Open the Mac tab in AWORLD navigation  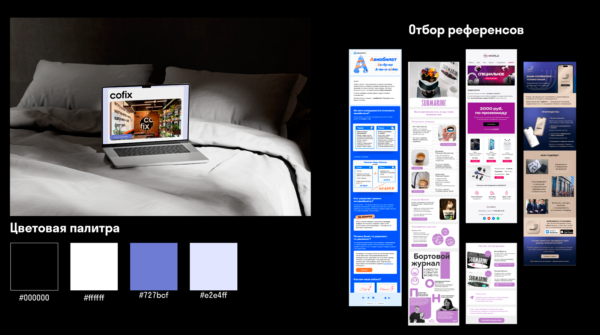pyautogui.click(x=484, y=63)
